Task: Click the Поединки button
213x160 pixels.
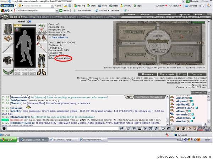Action: (x=148, y=74)
